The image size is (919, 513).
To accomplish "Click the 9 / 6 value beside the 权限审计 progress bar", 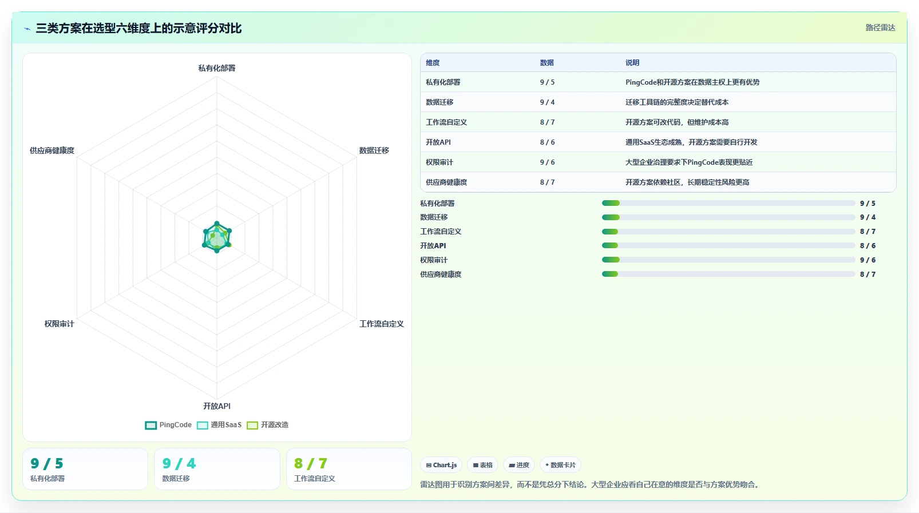I will tap(867, 260).
